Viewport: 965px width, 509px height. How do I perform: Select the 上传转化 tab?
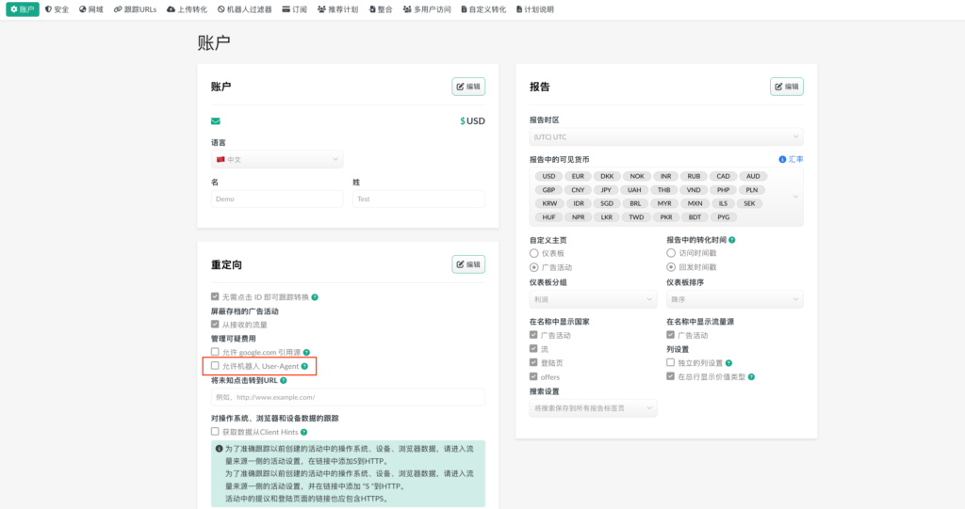pos(188,9)
